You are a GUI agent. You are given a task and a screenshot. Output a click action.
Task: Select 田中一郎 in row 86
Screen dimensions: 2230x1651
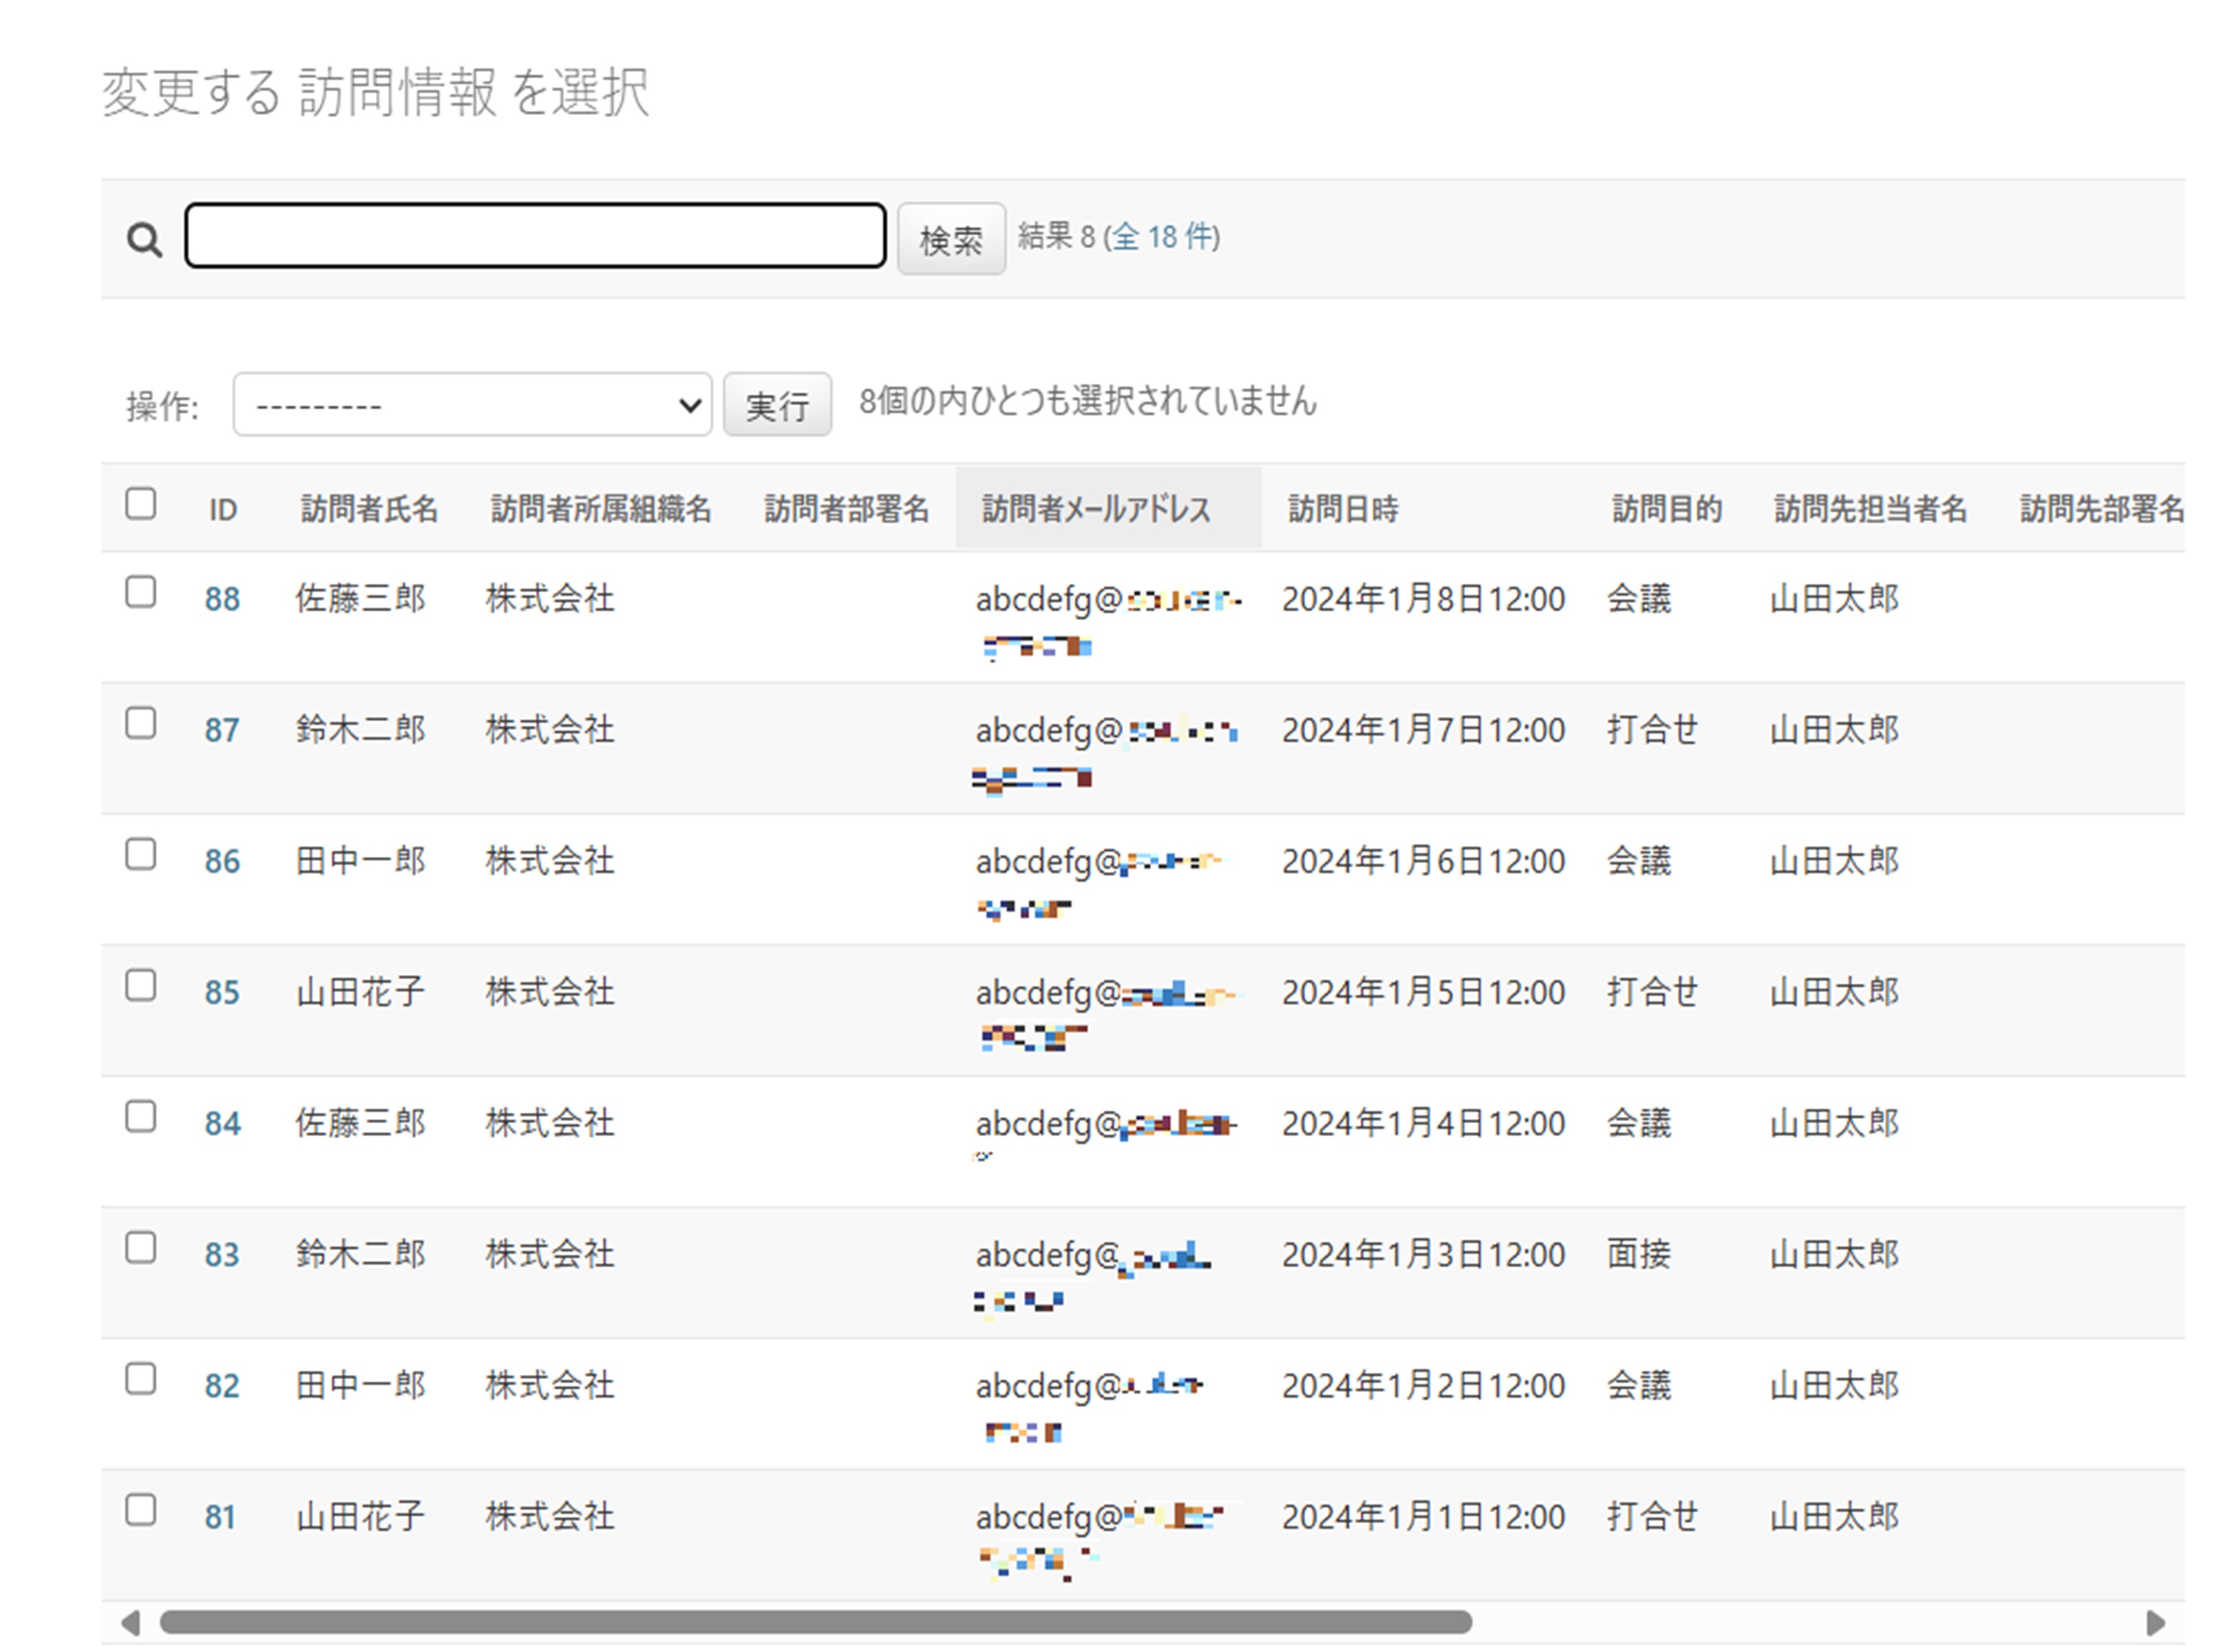click(361, 860)
